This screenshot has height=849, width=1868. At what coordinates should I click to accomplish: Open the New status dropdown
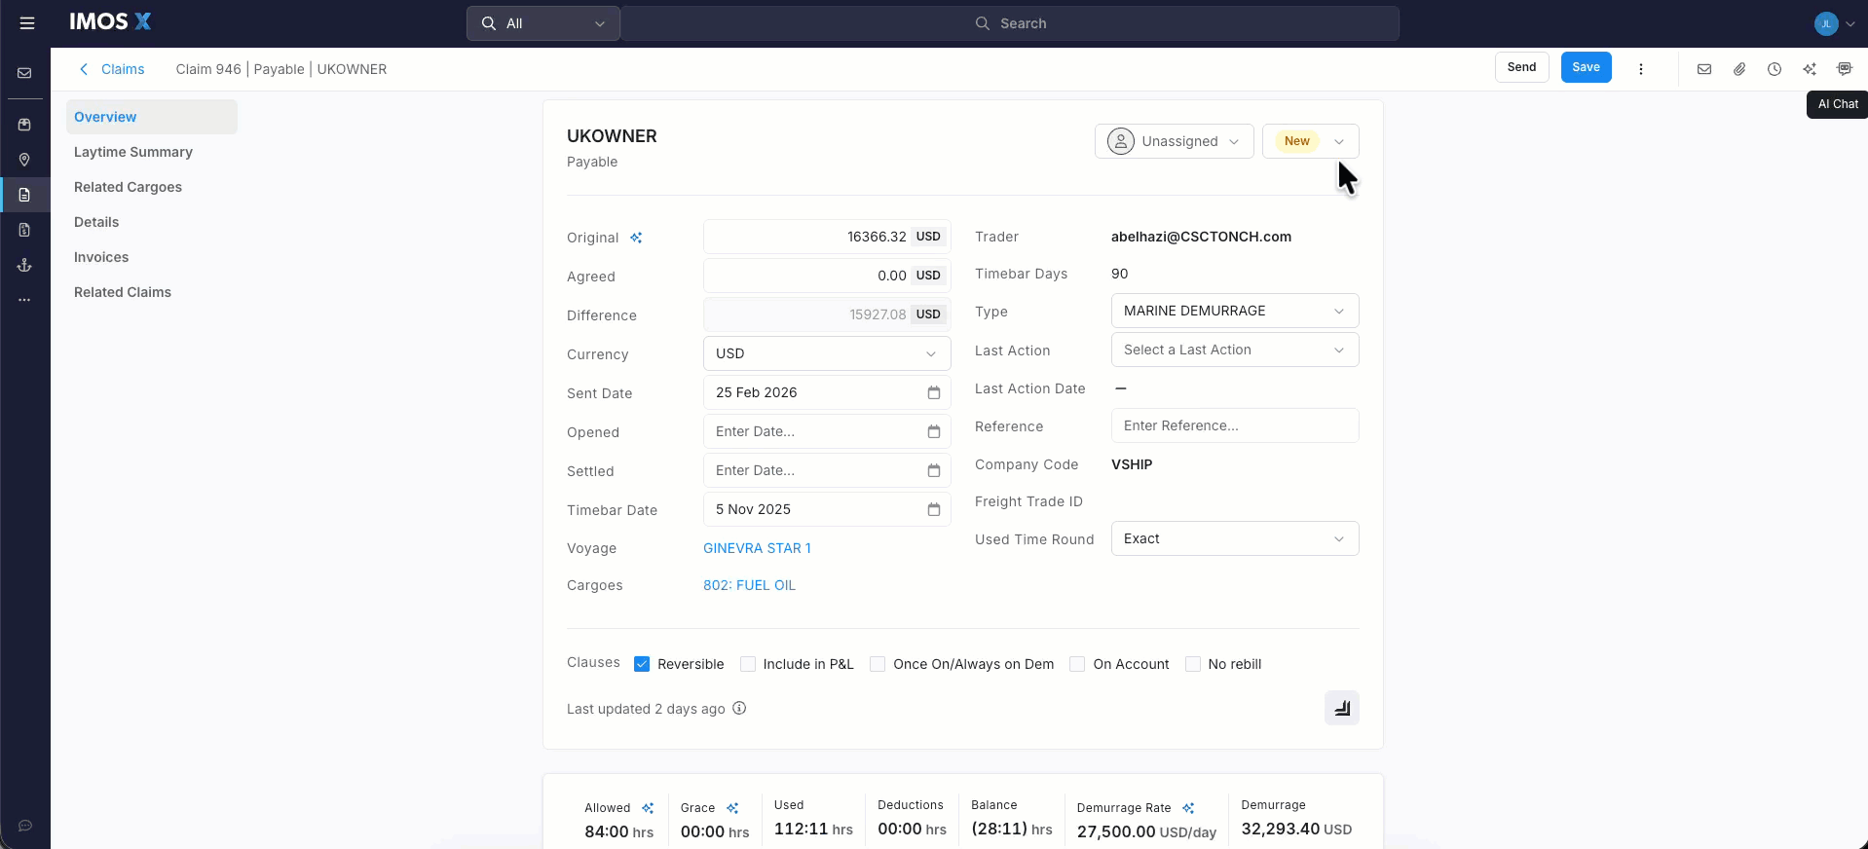click(1310, 141)
